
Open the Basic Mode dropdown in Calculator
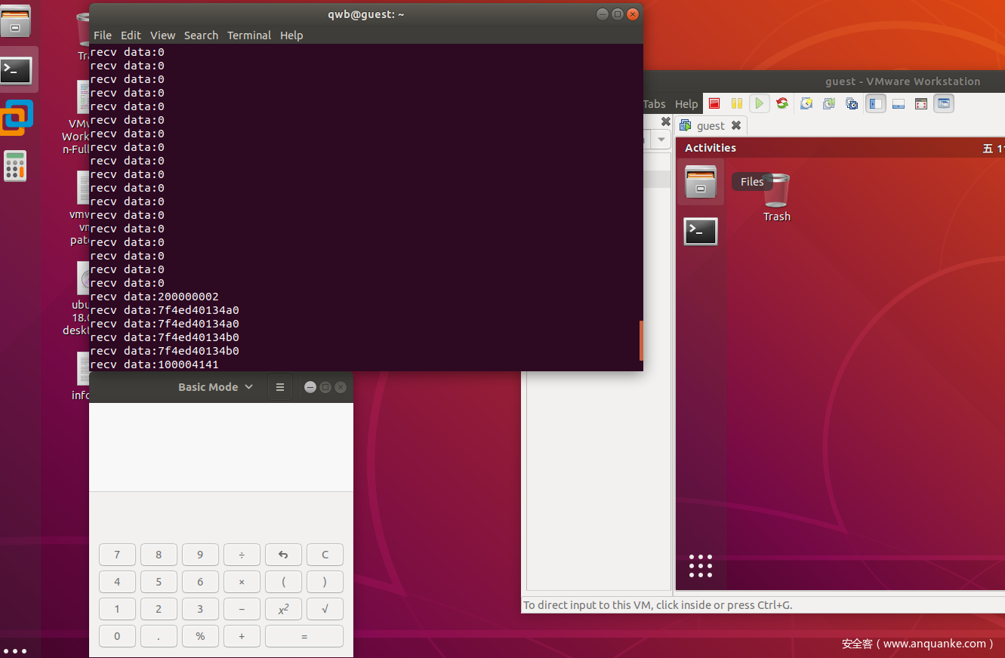click(x=215, y=387)
